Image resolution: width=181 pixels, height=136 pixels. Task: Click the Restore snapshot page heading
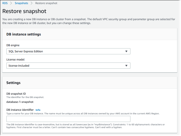click(24, 11)
